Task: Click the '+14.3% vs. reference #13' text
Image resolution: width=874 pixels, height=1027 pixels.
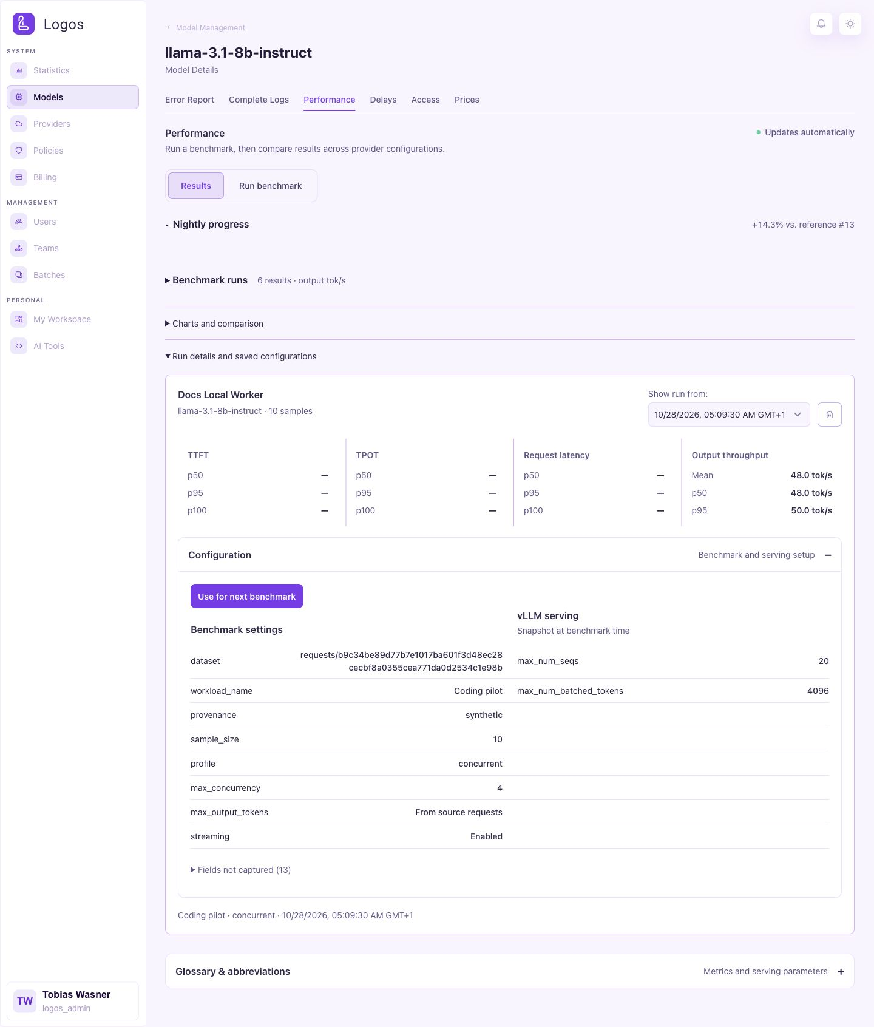Action: (803, 225)
